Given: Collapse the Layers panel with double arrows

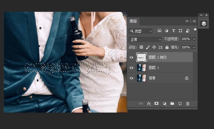Looking at the screenshot, I should (x=187, y=21).
